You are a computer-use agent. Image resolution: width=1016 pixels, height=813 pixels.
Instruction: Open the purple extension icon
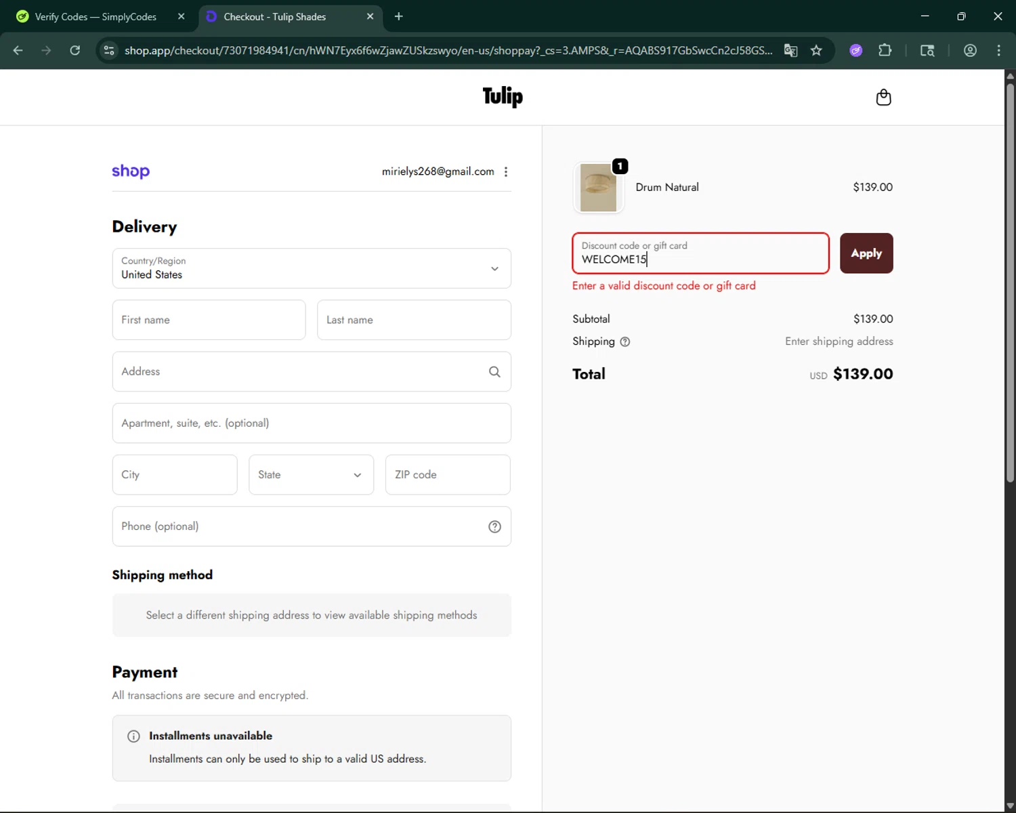[x=856, y=50]
